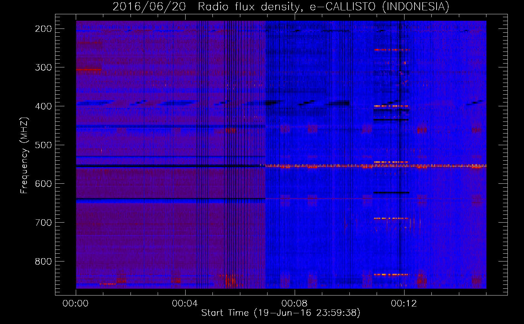Screen dimensions: 524x324
Task: Click the 00:00 time tick label
Action: coord(75,304)
